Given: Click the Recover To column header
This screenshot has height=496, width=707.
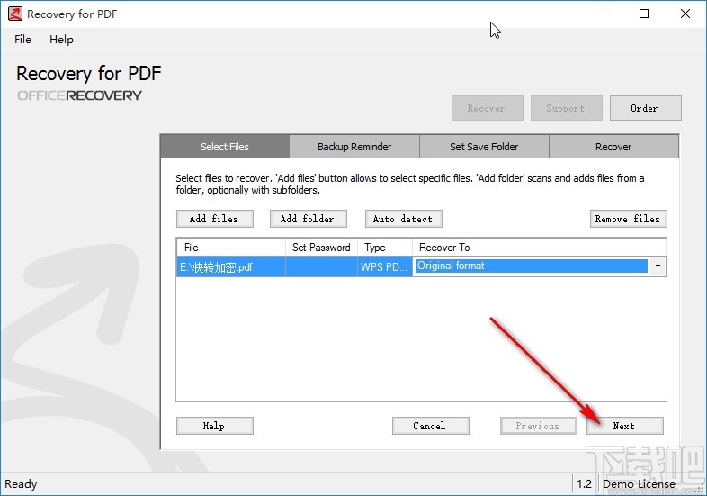Looking at the screenshot, I should [540, 248].
